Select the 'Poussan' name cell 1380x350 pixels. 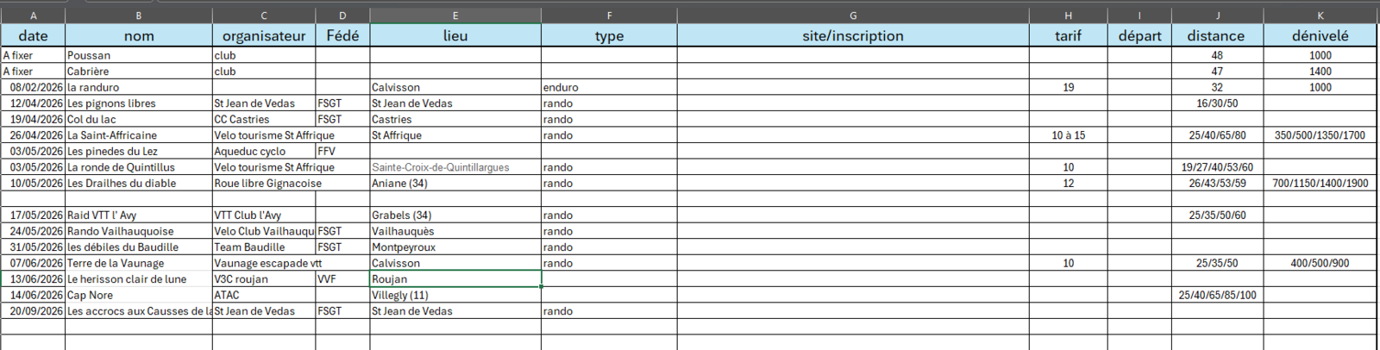[x=138, y=55]
